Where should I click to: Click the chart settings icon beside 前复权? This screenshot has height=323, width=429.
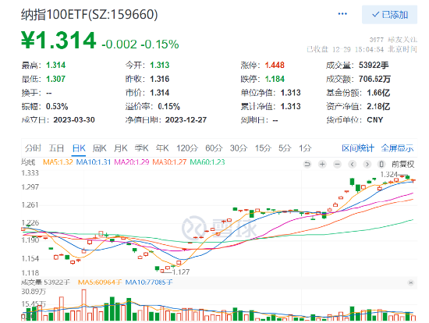[381, 165]
